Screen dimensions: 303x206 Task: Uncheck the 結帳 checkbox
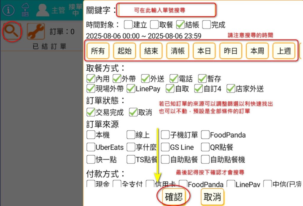[x=180, y=25]
